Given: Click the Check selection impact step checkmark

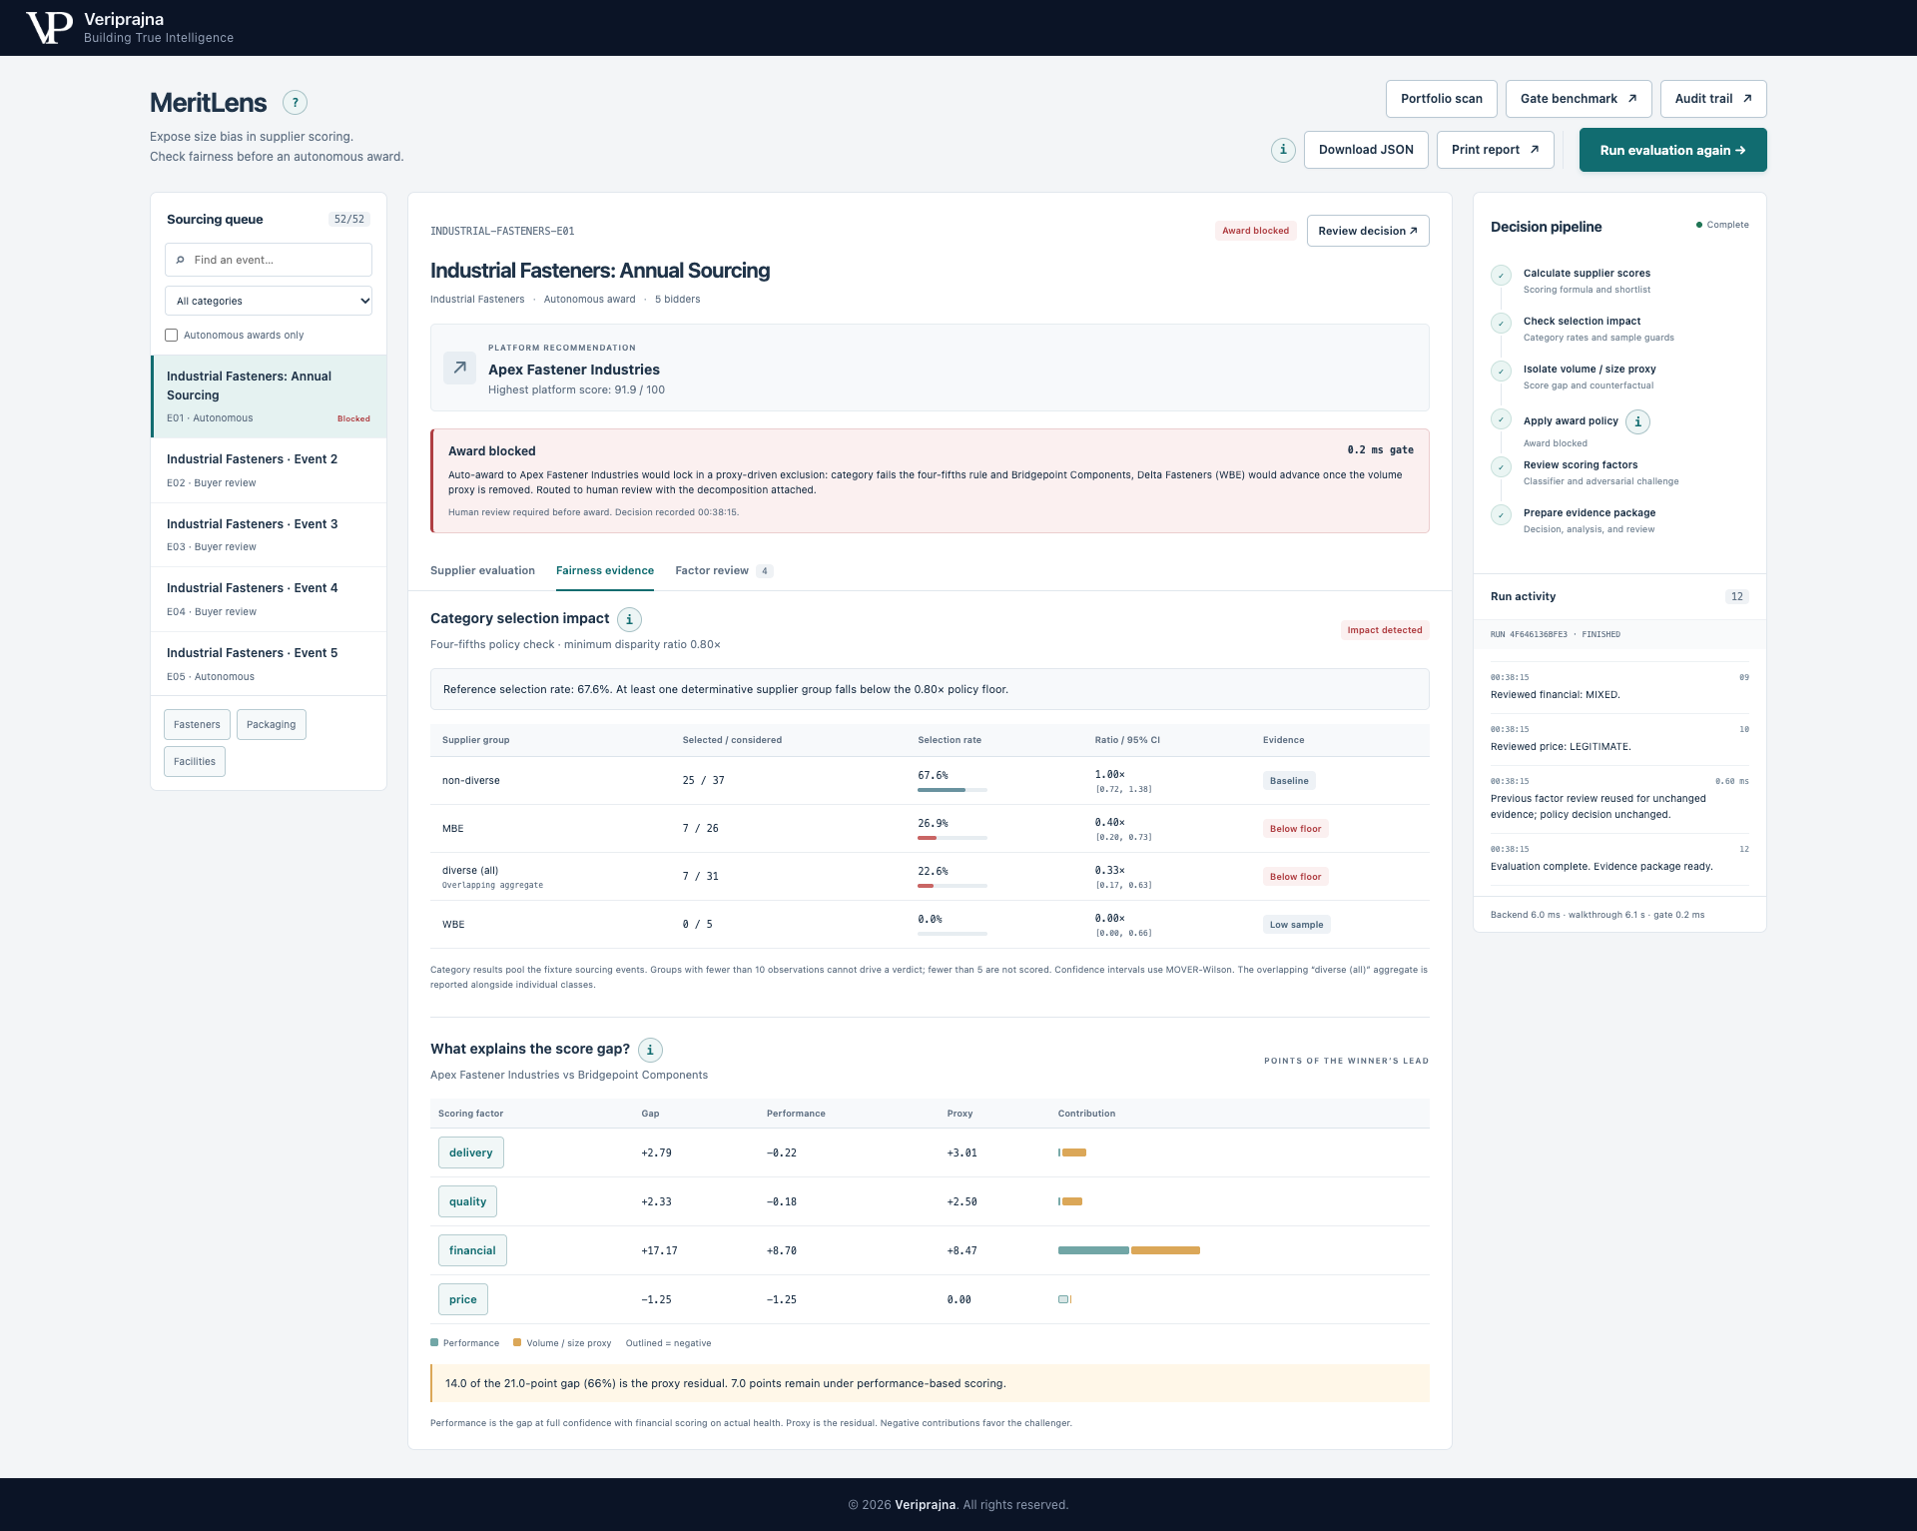Looking at the screenshot, I should (1501, 324).
